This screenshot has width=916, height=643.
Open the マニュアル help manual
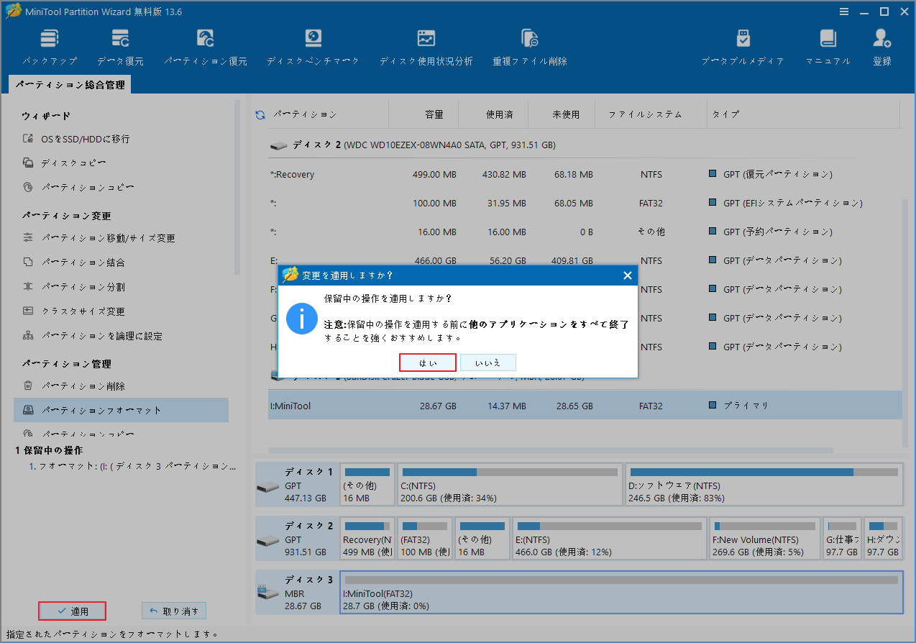[827, 45]
